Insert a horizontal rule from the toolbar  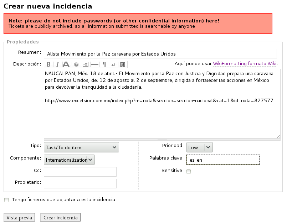click(x=95, y=64)
